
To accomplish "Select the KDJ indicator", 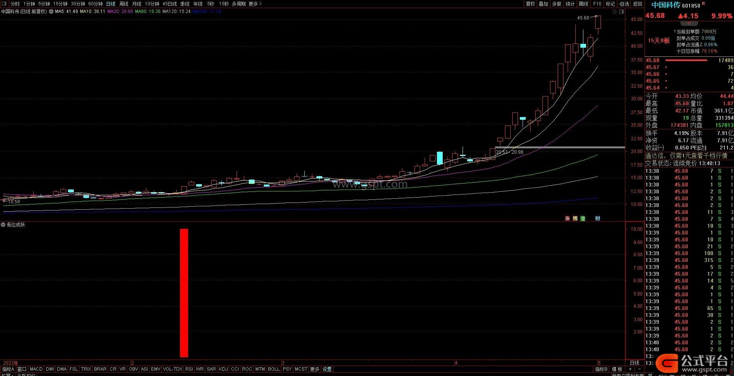I will coord(224,369).
